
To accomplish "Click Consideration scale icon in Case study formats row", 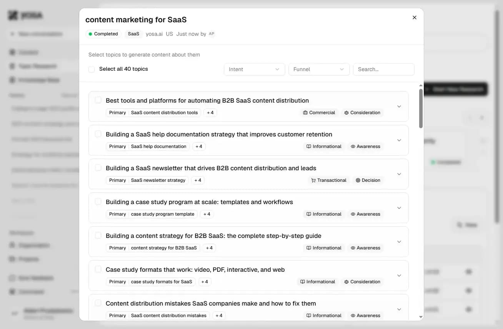I will tap(346, 282).
